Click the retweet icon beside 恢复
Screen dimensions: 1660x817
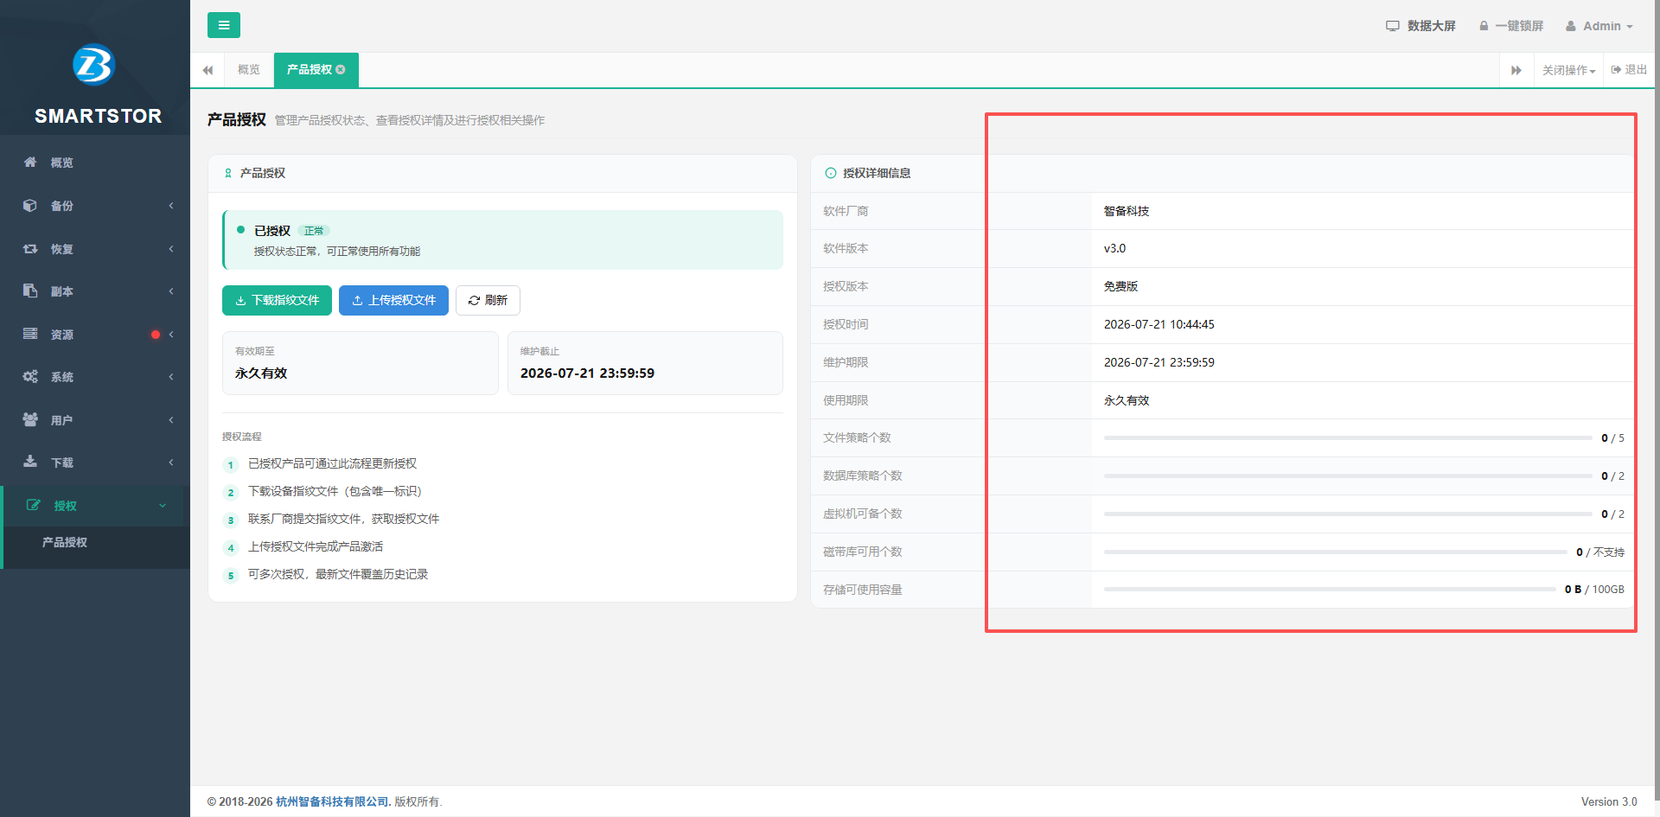(30, 248)
